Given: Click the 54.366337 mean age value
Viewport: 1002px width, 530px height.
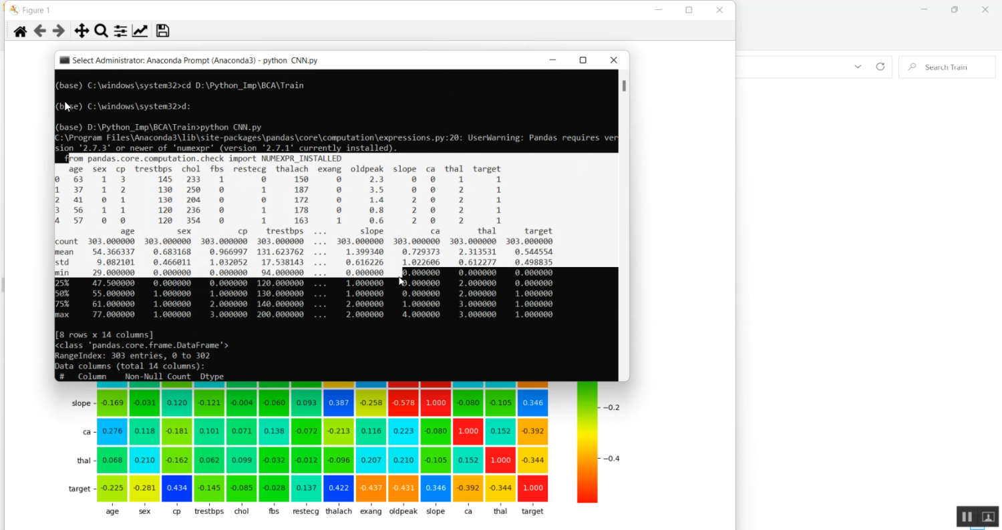Looking at the screenshot, I should tap(114, 252).
